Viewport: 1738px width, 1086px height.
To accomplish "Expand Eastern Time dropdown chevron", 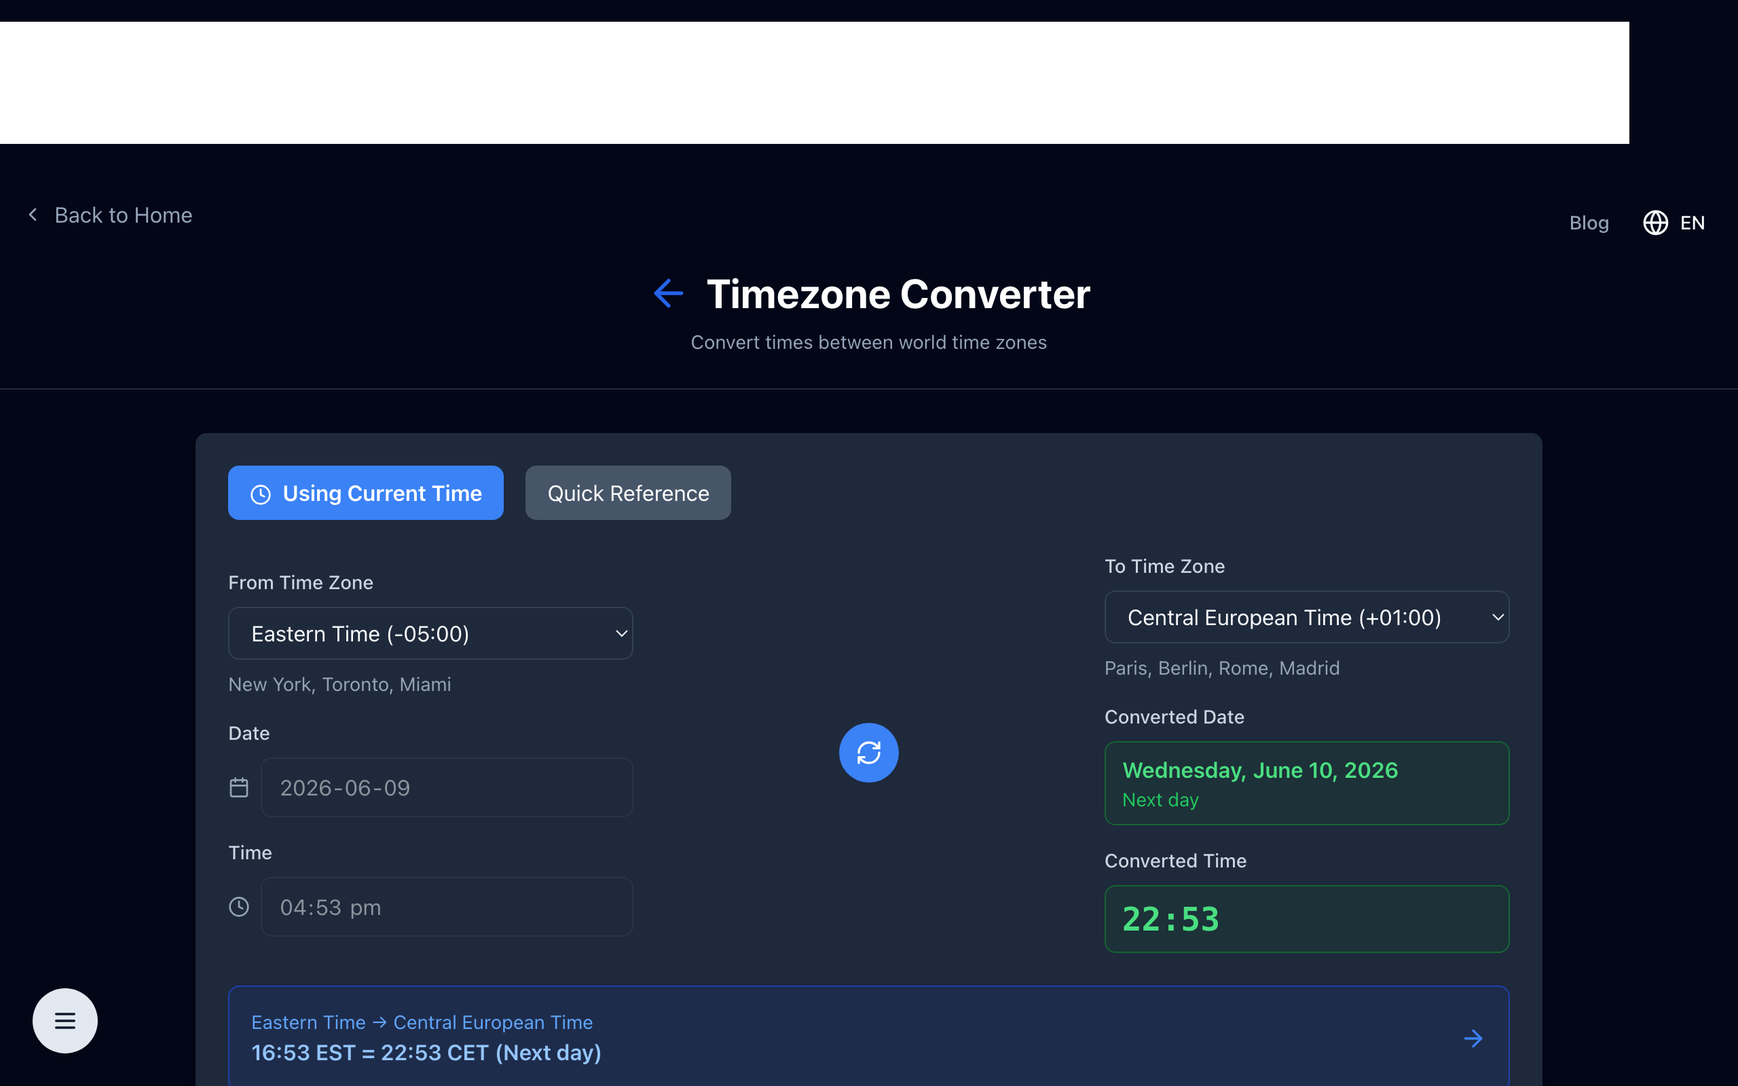I will coord(621,633).
